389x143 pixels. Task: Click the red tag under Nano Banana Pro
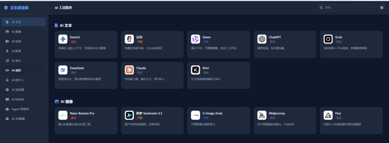(x=73, y=118)
